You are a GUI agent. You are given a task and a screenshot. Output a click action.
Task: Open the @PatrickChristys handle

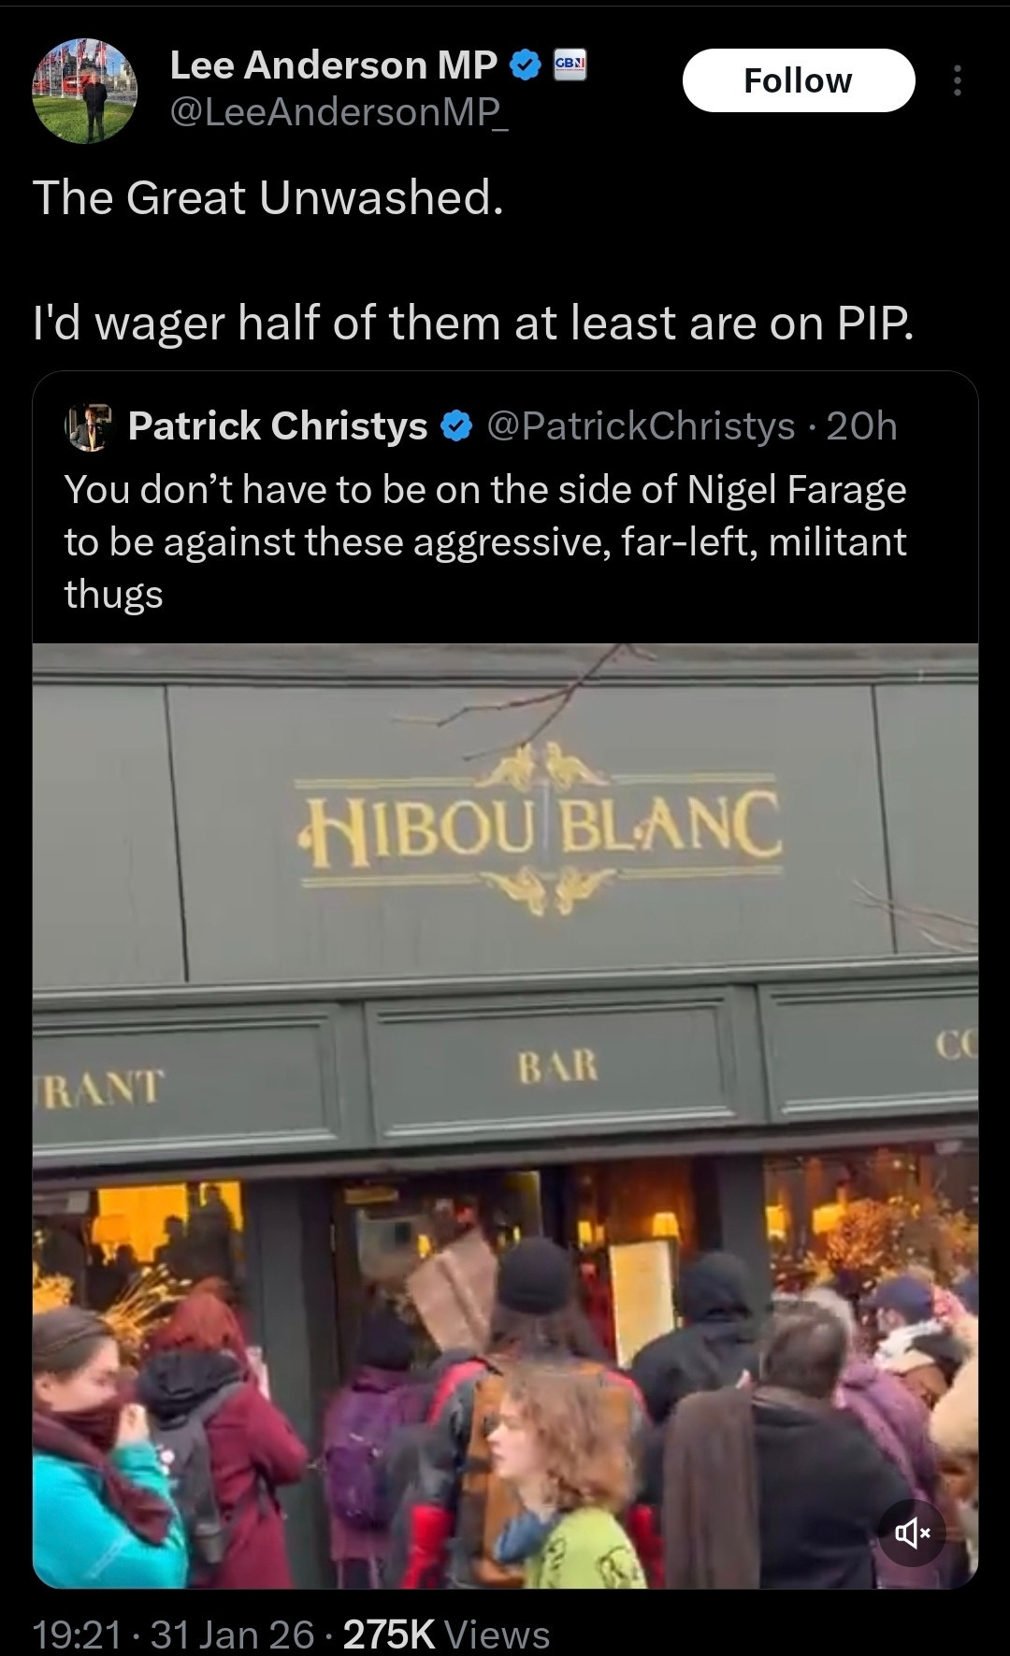641,426
